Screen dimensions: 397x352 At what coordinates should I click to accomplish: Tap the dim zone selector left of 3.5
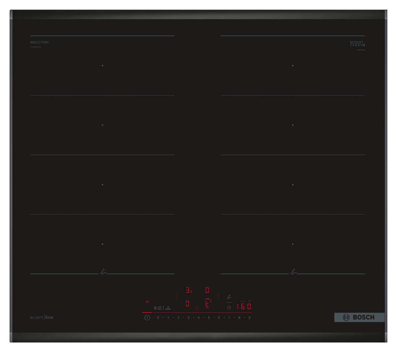coord(176,297)
